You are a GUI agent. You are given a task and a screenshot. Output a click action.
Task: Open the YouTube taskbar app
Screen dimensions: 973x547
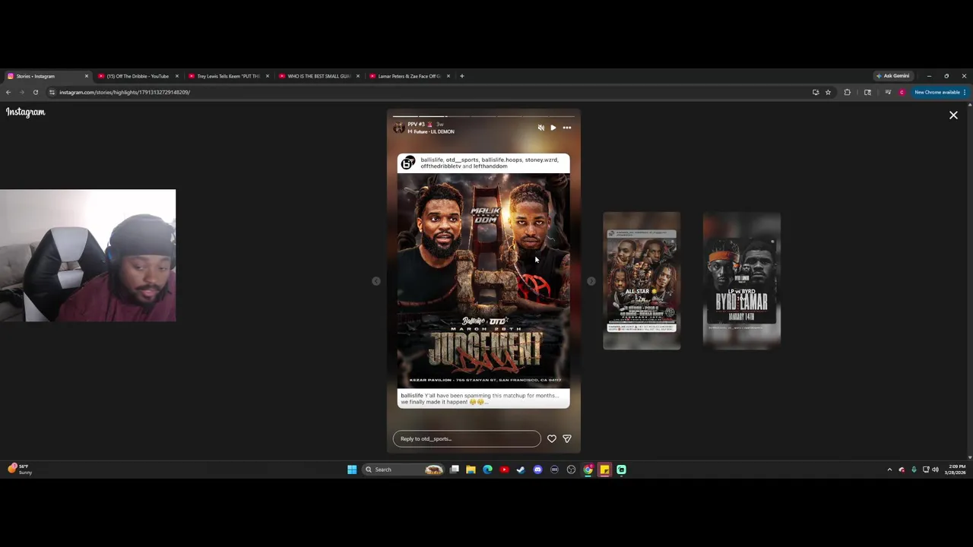[504, 470]
